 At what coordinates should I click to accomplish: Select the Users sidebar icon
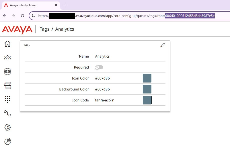coord(8,58)
